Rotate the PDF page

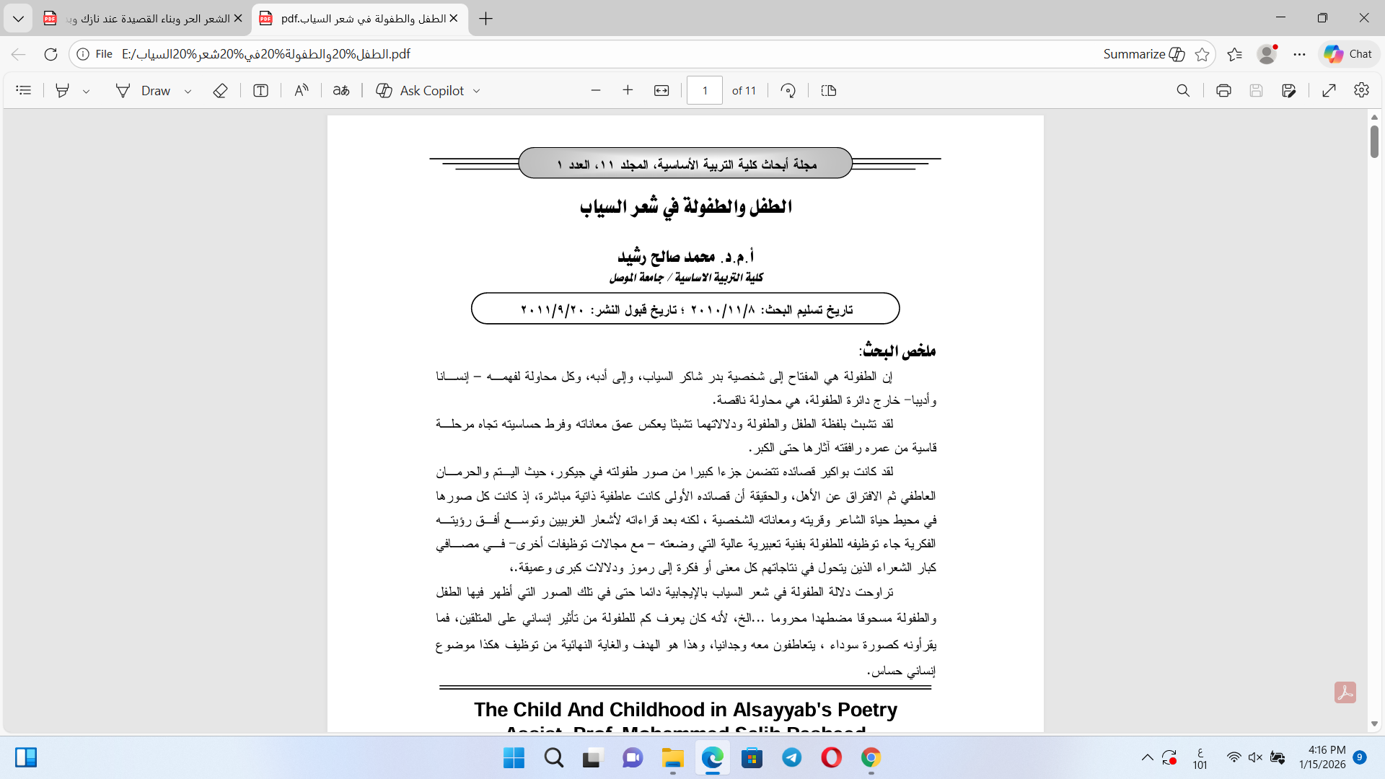point(788,90)
